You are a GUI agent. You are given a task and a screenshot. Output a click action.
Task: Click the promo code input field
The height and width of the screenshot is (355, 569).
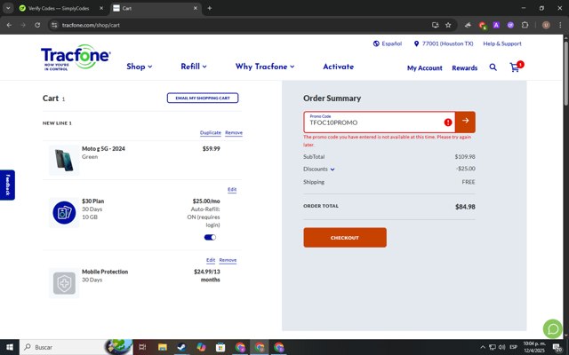click(373, 122)
